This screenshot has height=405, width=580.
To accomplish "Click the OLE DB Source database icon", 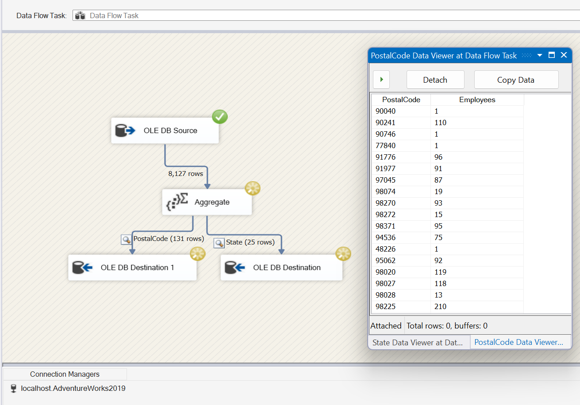I will (x=125, y=131).
